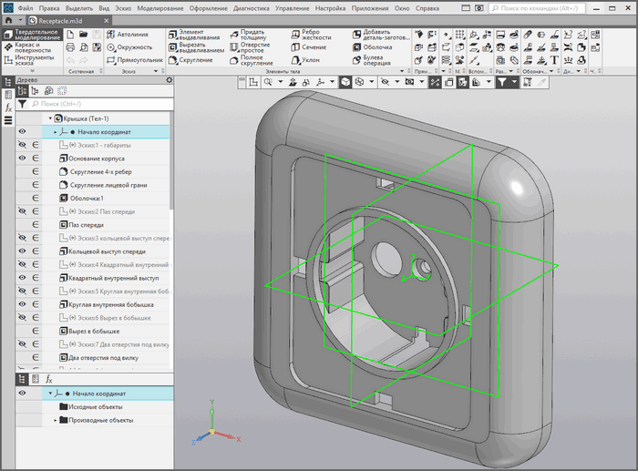The image size is (638, 471).
Task: Collapse the Крышка (Тел-1) tree node
Action: tap(50, 118)
